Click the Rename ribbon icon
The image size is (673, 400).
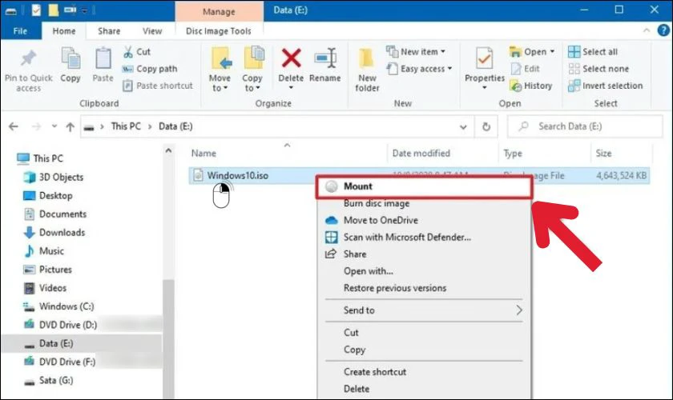point(325,58)
